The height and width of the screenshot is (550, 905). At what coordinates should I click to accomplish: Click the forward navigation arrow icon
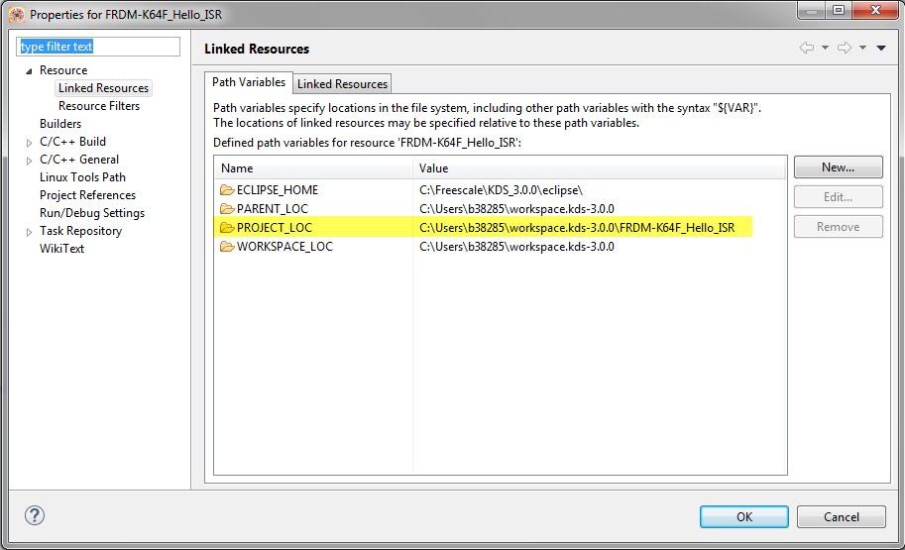tap(844, 48)
